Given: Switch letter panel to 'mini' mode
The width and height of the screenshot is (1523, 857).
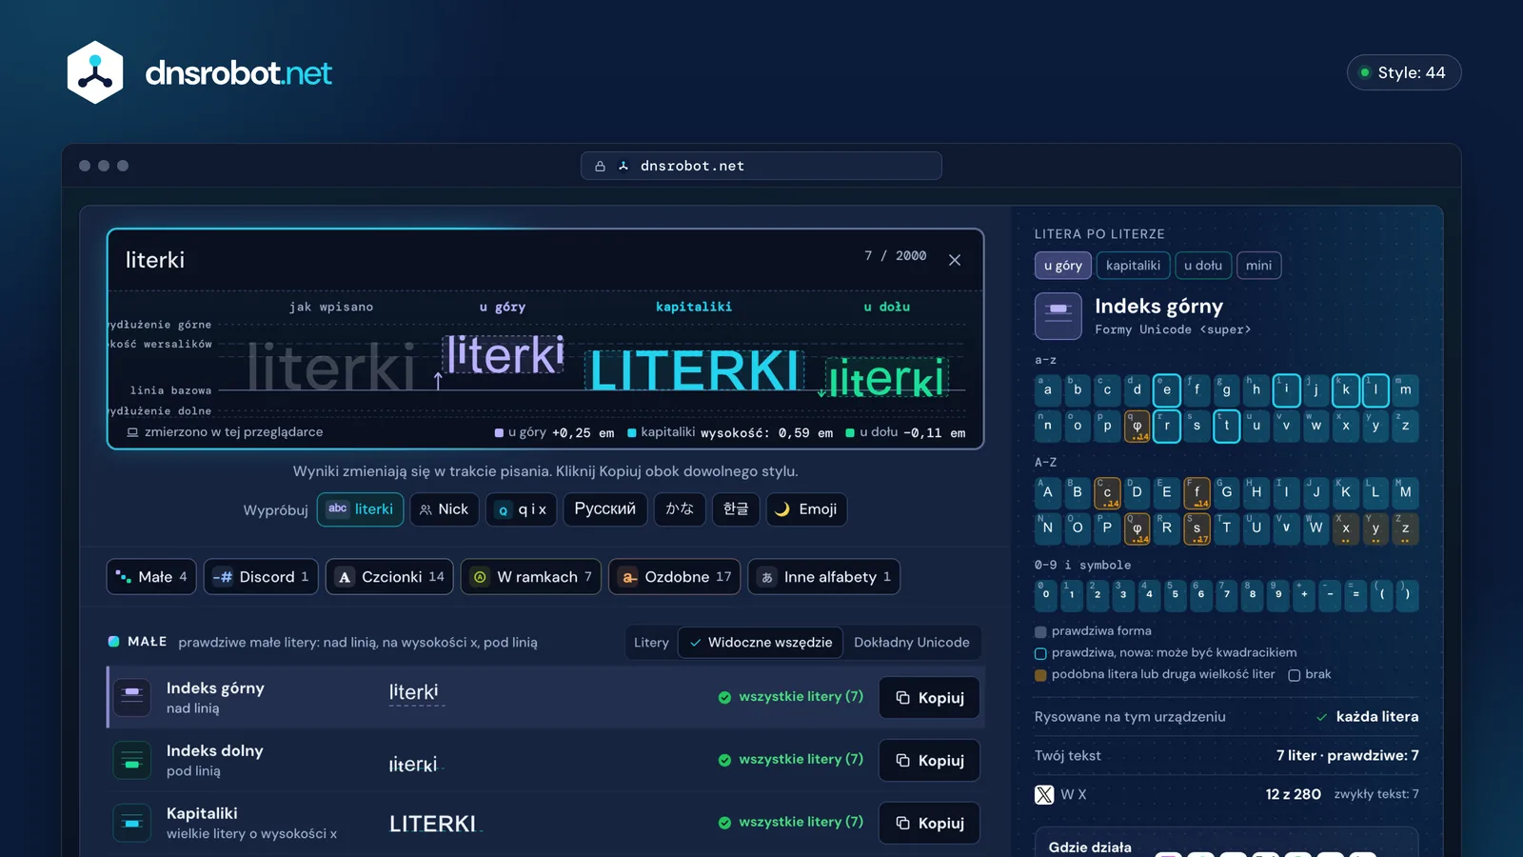Looking at the screenshot, I should pyautogui.click(x=1258, y=266).
